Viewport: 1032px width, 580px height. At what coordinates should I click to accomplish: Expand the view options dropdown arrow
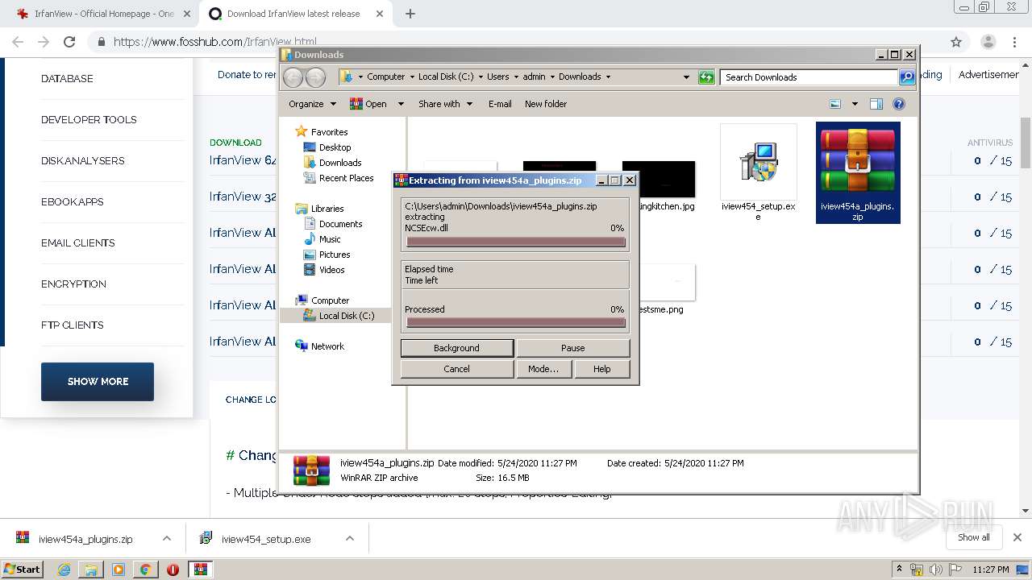(x=855, y=104)
